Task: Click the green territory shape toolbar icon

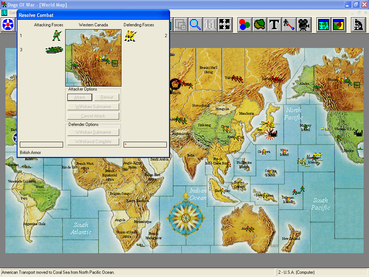Action: pos(259,25)
